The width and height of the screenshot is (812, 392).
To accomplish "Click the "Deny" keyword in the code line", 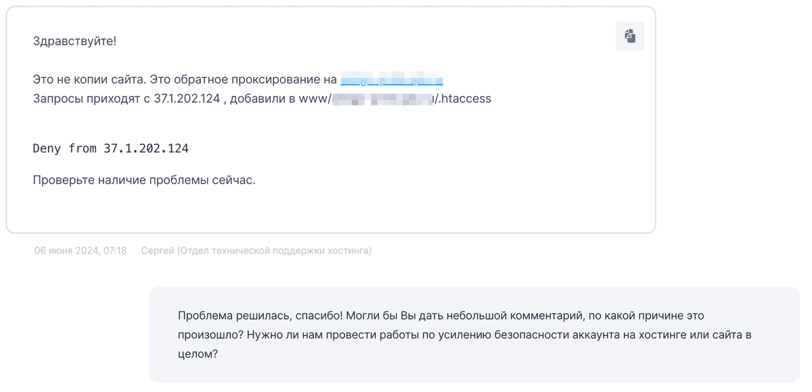I will tap(47, 148).
